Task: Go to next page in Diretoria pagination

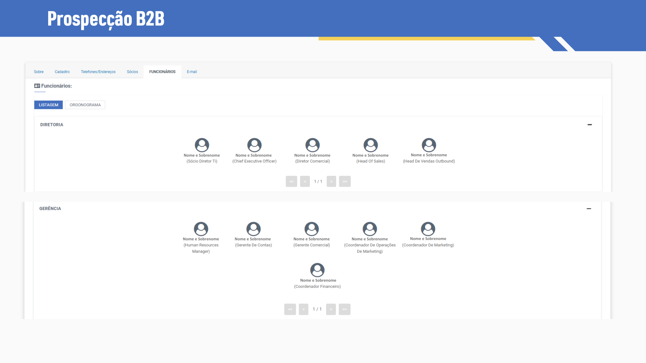Action: click(x=331, y=182)
